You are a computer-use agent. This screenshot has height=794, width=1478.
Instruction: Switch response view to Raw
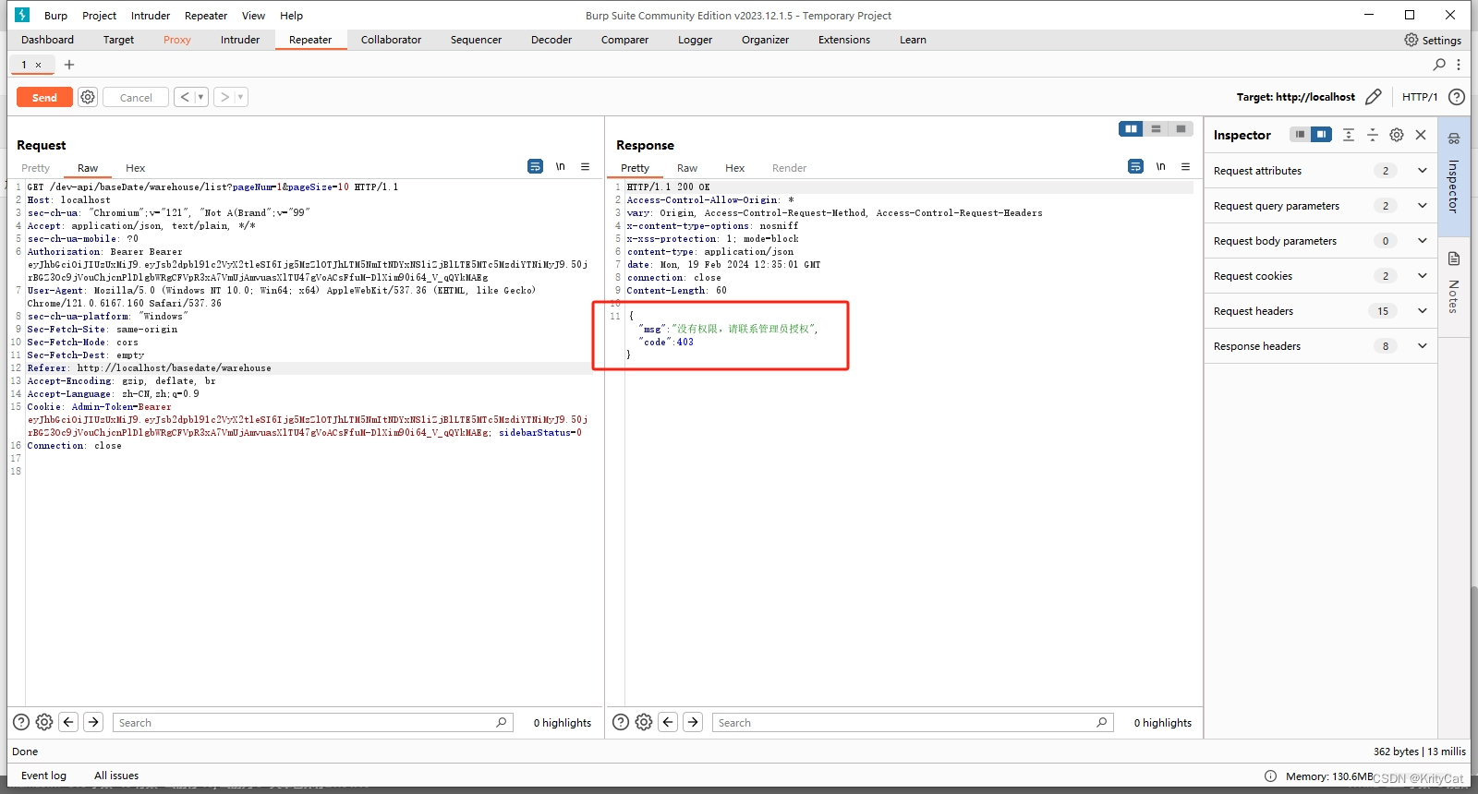pos(687,168)
